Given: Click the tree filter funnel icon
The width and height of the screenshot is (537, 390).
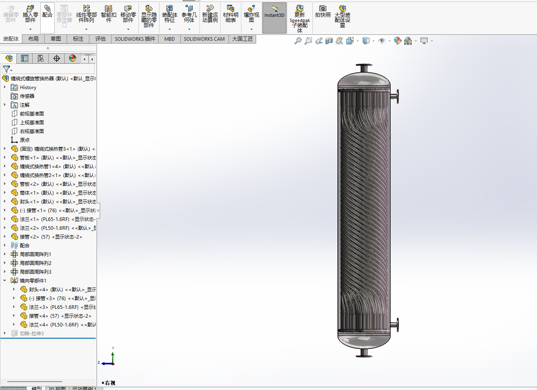Looking at the screenshot, I should (x=6, y=69).
